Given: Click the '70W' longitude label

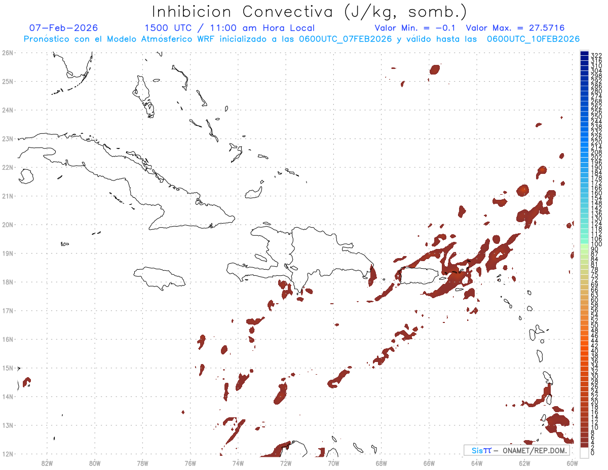Looking at the screenshot, I should point(333,463).
